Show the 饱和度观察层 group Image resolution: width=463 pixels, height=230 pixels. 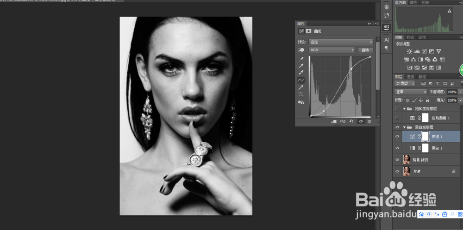(x=397, y=109)
